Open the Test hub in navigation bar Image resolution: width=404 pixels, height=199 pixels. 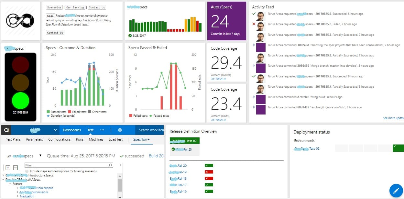(x=91, y=130)
